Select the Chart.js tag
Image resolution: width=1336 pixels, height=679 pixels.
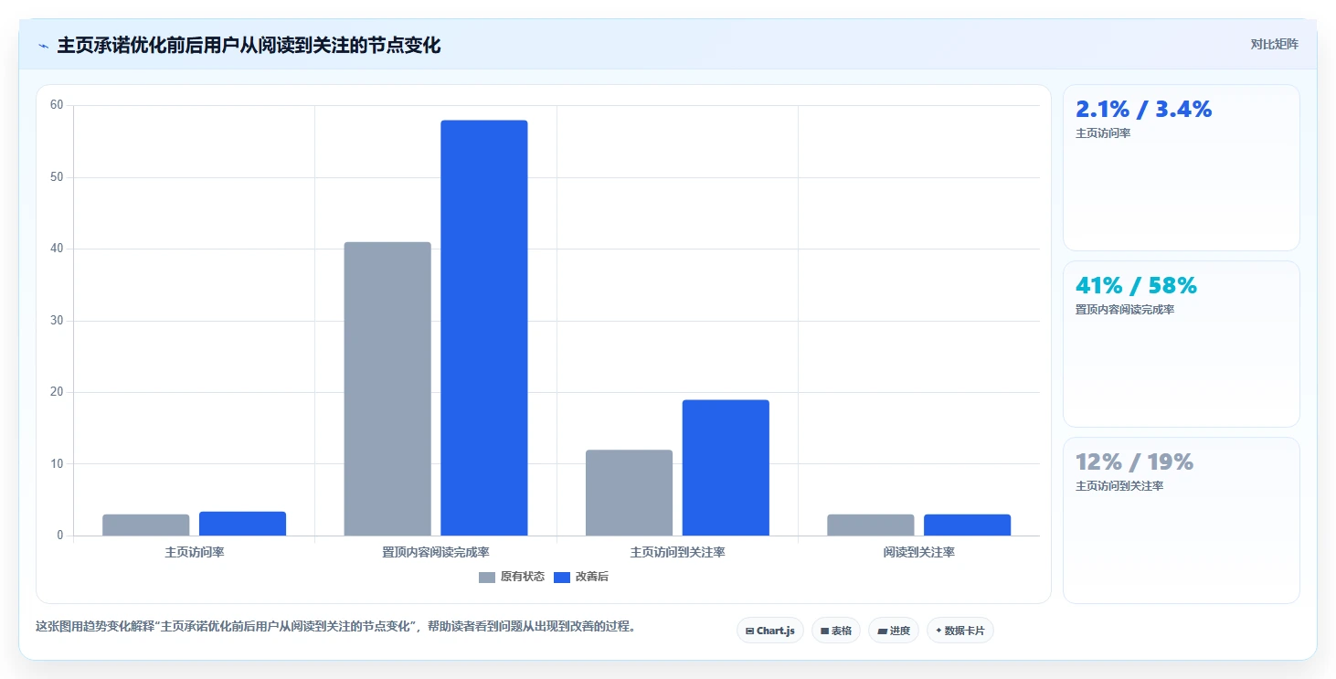click(x=770, y=631)
